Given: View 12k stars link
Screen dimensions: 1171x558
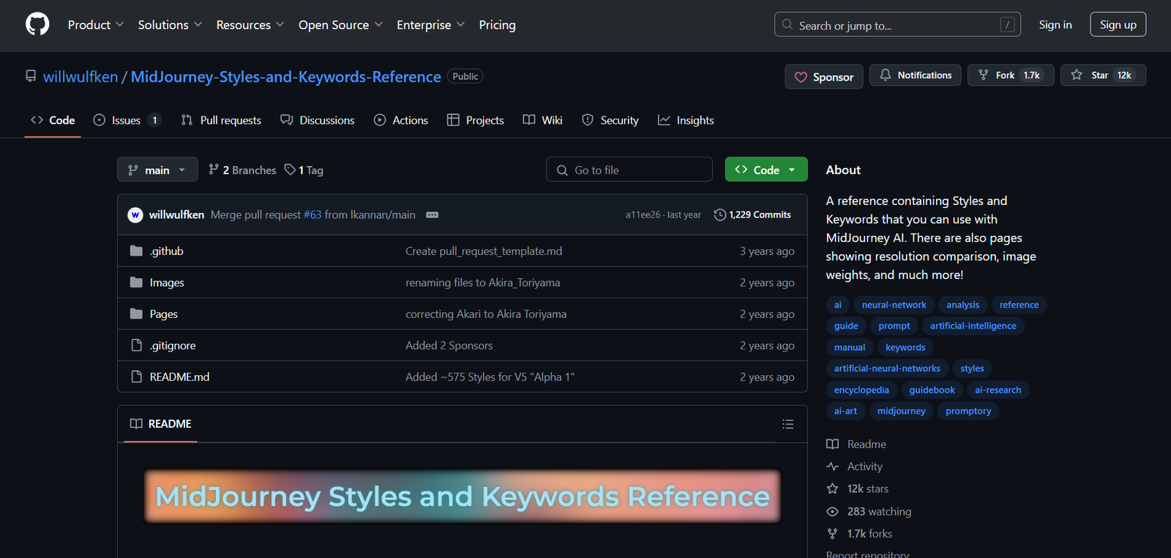Looking at the screenshot, I should click(x=858, y=488).
